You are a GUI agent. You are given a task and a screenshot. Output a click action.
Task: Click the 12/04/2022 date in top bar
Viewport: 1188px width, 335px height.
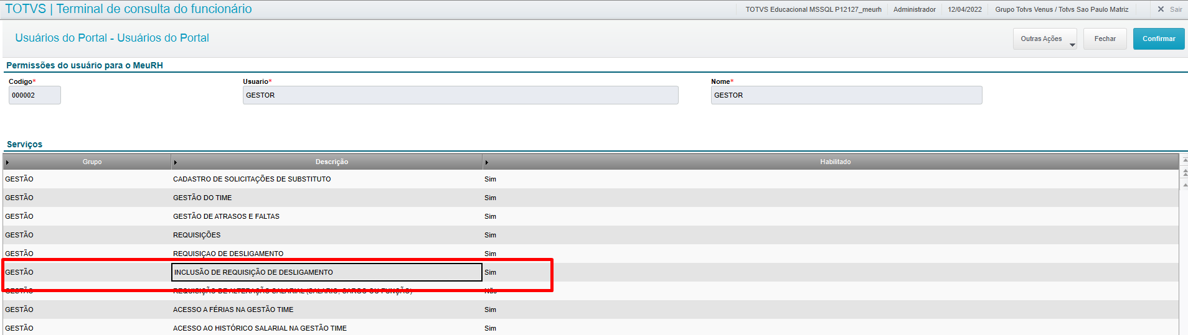[964, 9]
